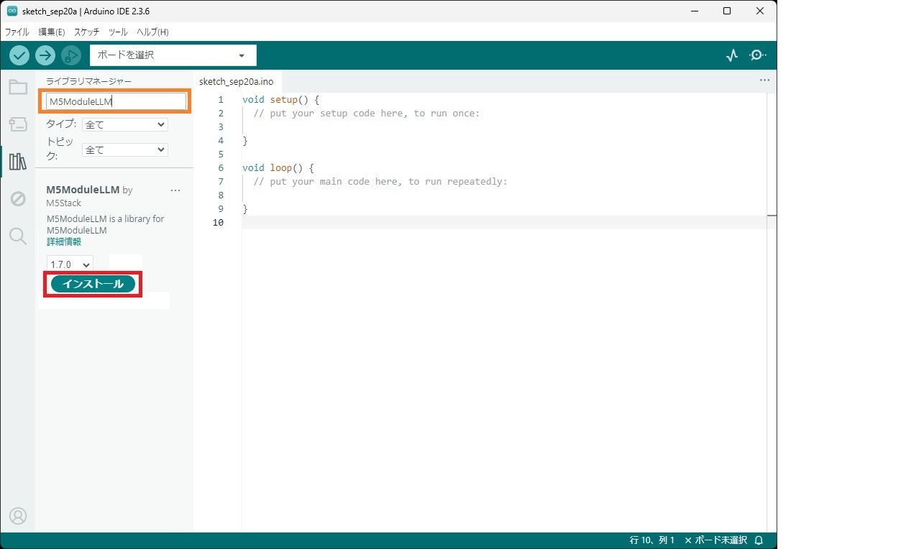
Task: Click the Verify sketch checkmark icon
Action: pos(19,55)
